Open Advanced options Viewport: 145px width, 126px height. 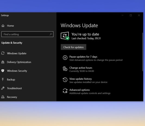80,90
